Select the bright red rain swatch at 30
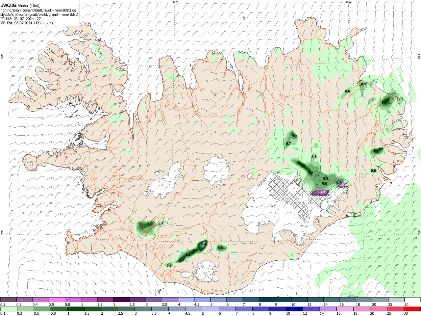This screenshot has width=421, height=316. [x=412, y=309]
